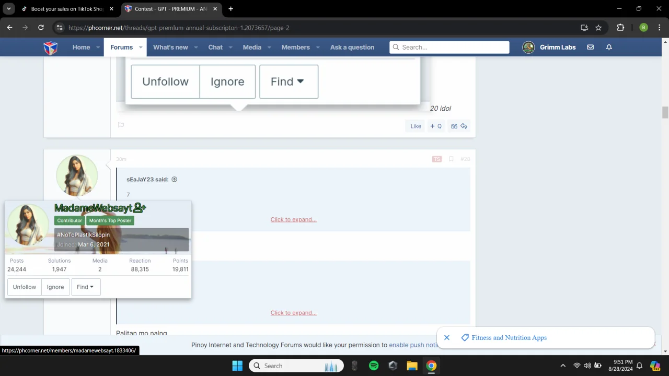This screenshot has width=669, height=376.
Task: Bookmark post #28
Action: click(x=451, y=159)
